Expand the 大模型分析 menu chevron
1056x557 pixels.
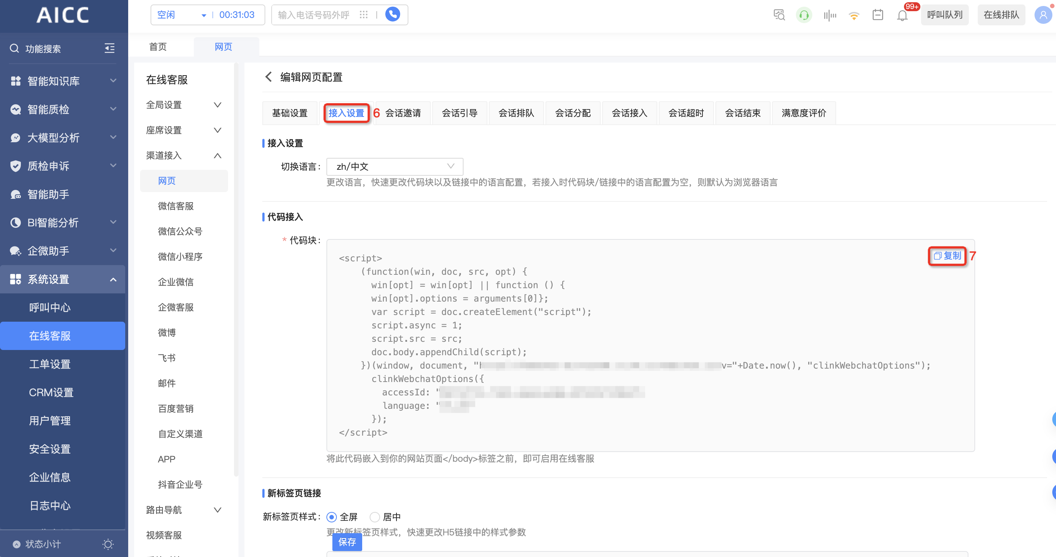pos(114,137)
